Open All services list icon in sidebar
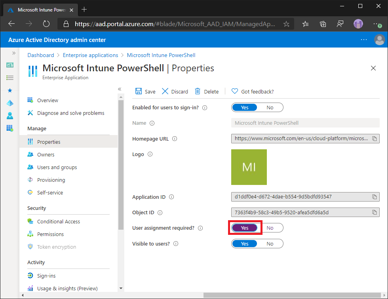 (x=10, y=78)
